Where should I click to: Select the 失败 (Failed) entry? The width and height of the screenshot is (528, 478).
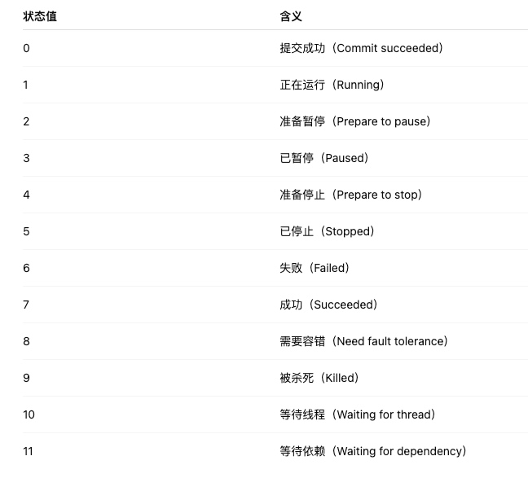314,268
